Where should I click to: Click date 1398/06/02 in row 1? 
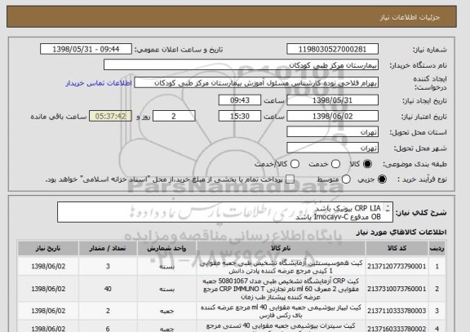pos(48,267)
